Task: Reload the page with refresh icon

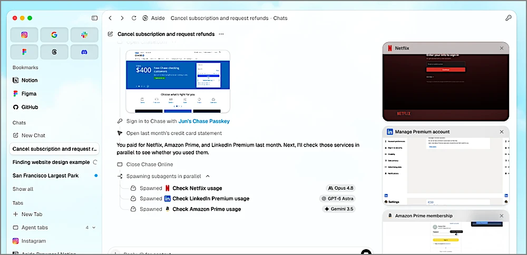Action: [134, 18]
